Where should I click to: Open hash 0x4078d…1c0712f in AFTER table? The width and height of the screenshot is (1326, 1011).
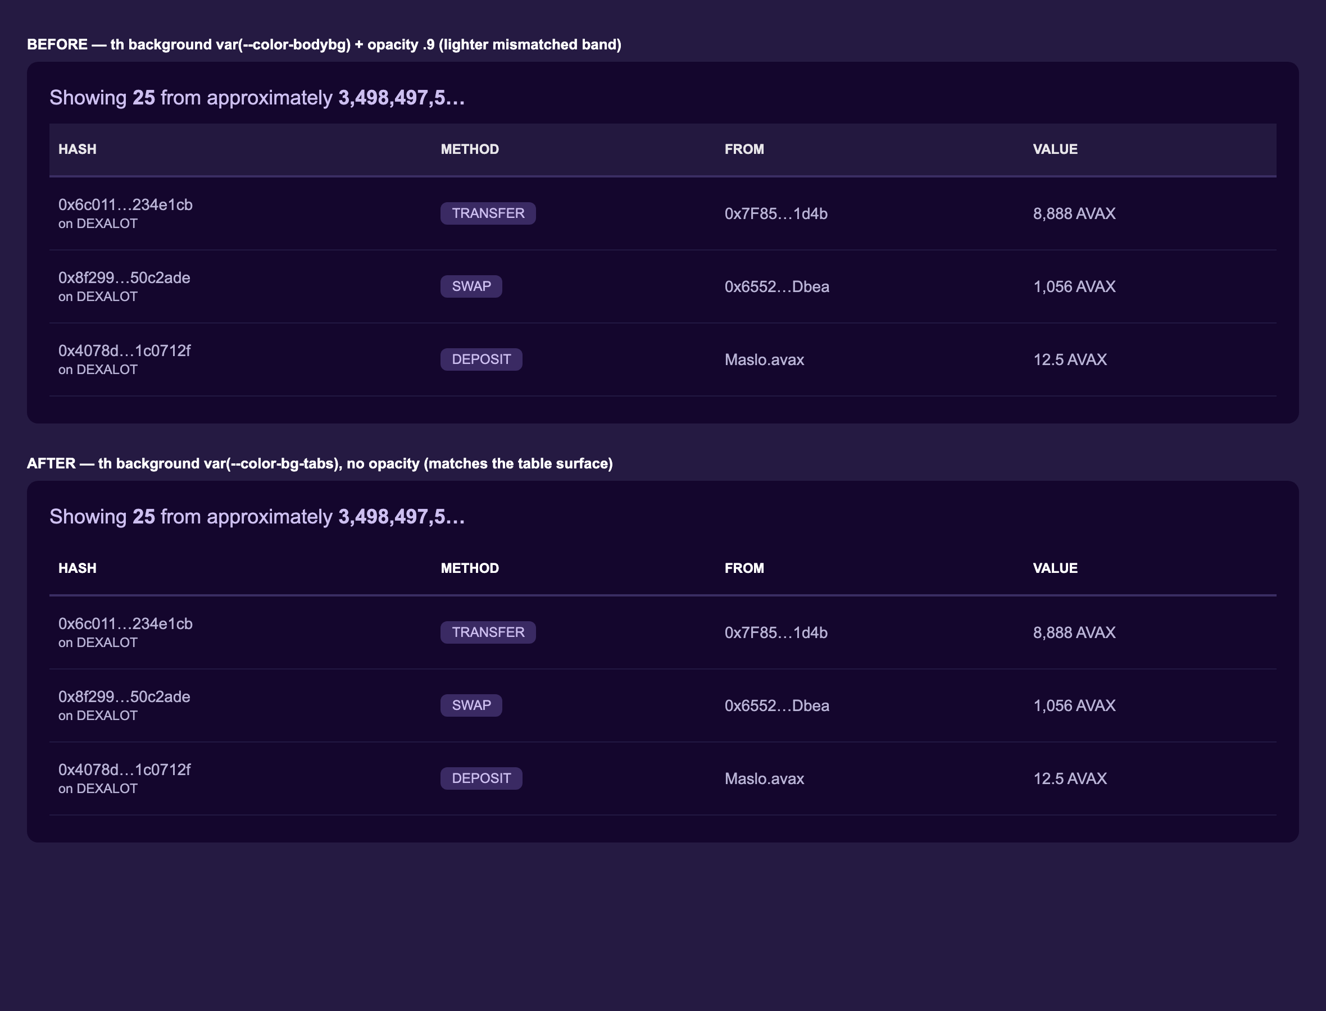[124, 769]
